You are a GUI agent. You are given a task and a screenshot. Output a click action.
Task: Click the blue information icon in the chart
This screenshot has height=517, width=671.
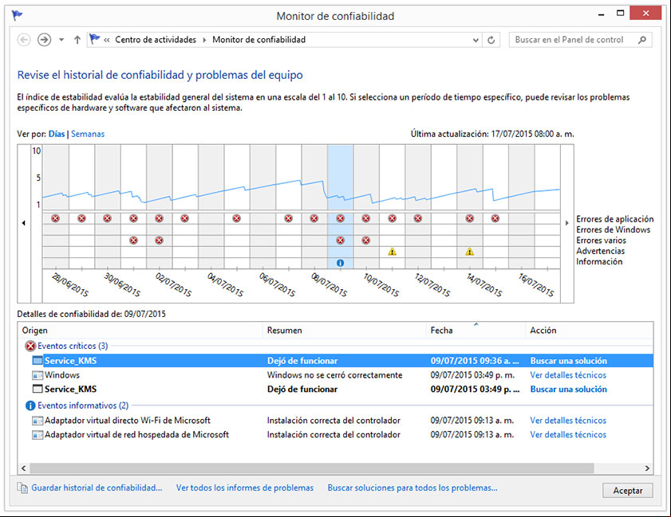pyautogui.click(x=340, y=263)
